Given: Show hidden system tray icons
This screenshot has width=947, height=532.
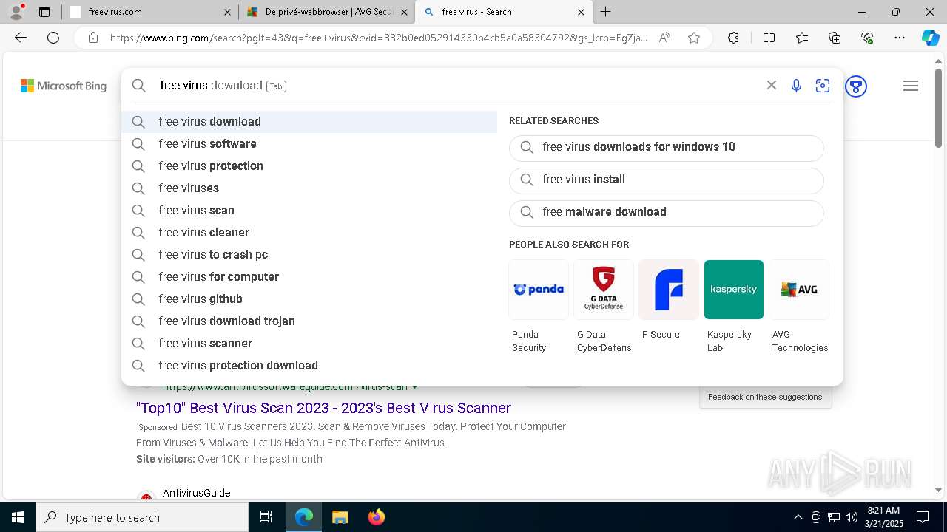Looking at the screenshot, I should coord(798,517).
